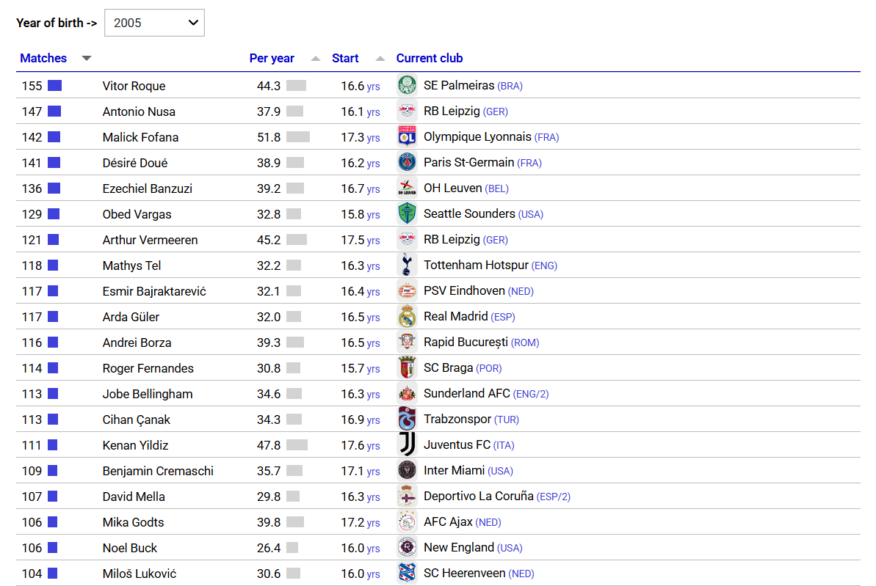Viewport: 876px width, 586px height.
Task: Click the SE Palmeiras club crest
Action: 407,85
